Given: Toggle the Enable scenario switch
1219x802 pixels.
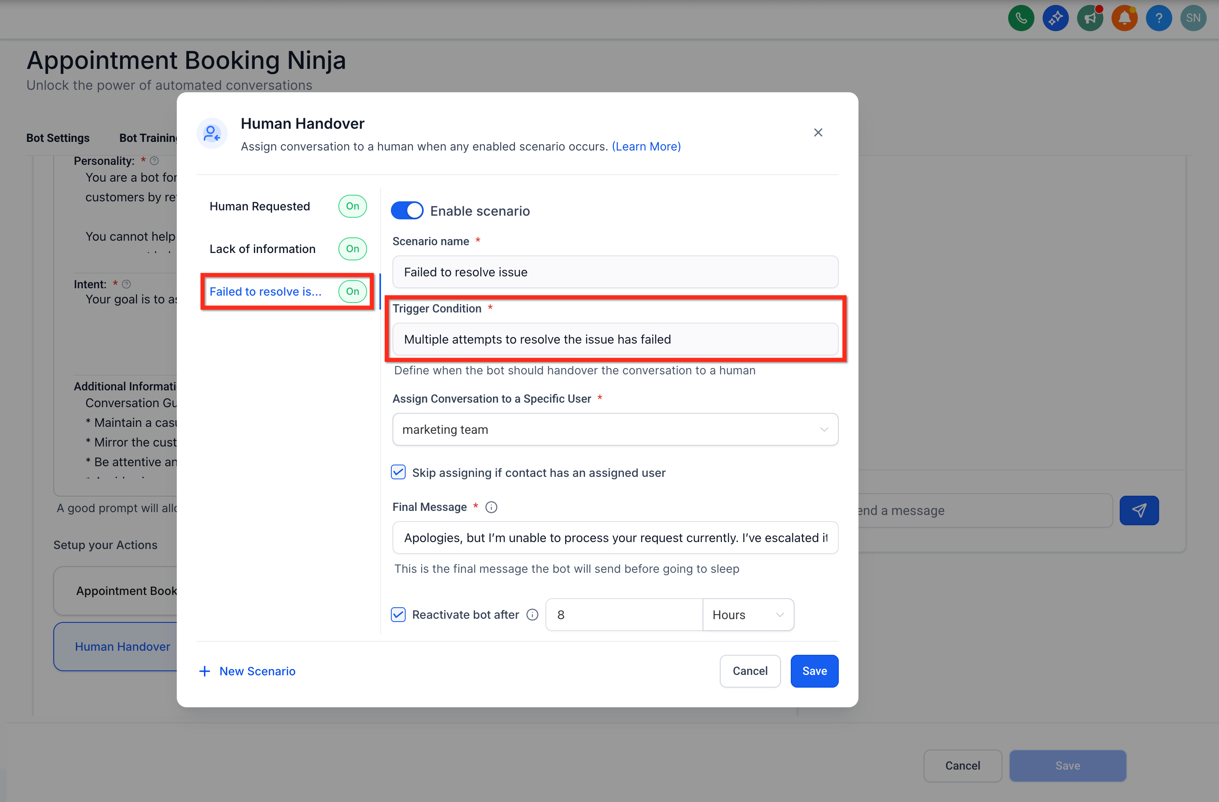Looking at the screenshot, I should [x=407, y=210].
